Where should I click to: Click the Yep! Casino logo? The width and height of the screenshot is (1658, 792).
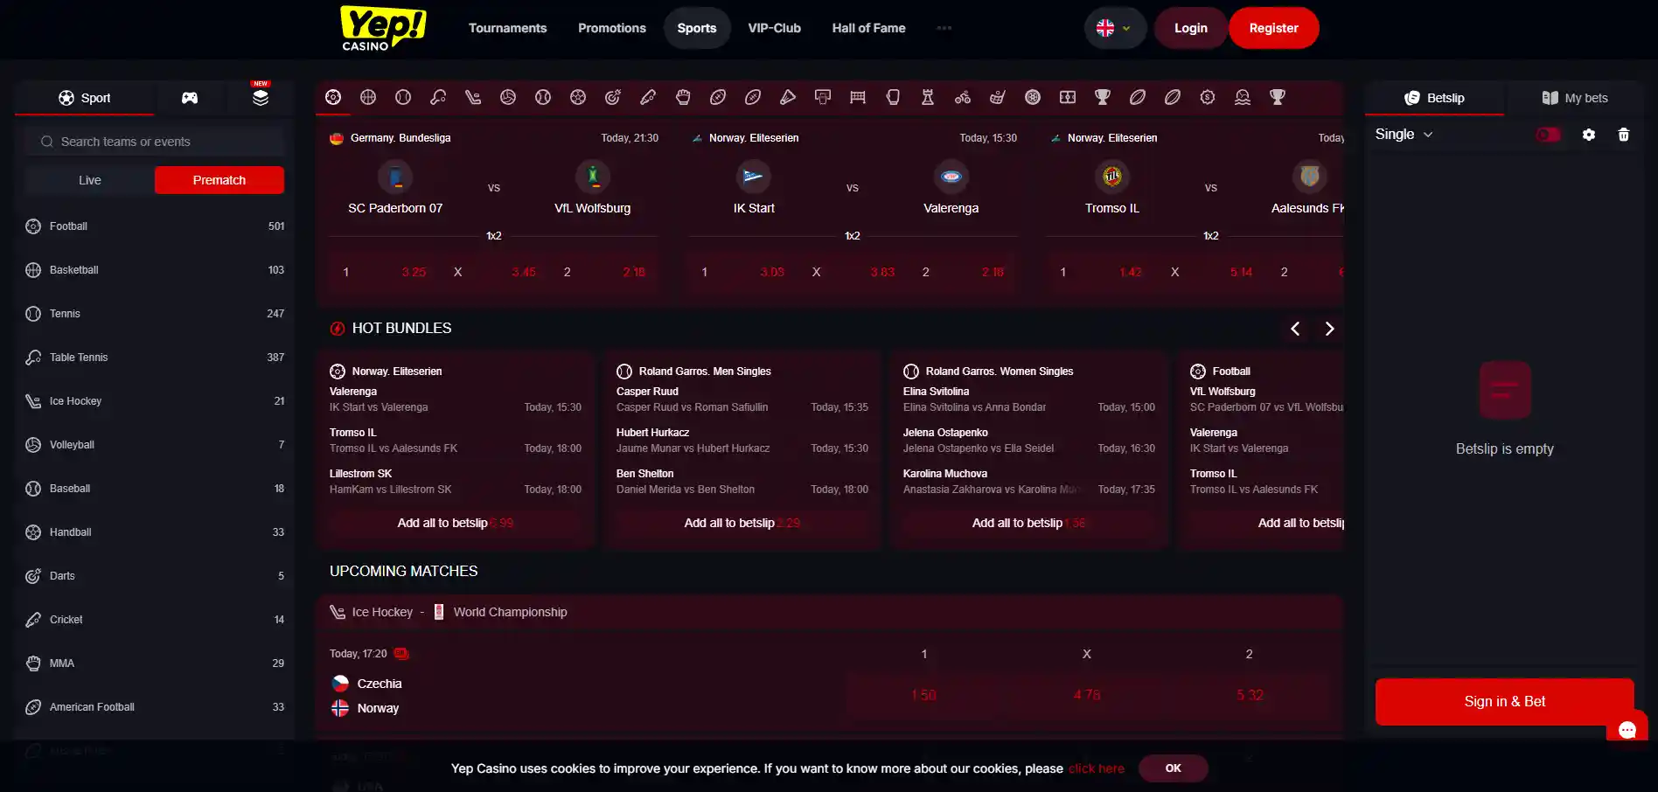click(x=383, y=28)
